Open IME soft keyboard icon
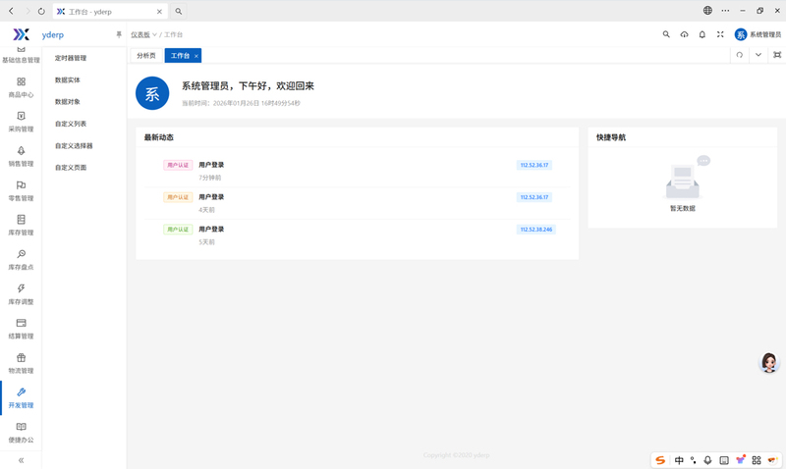This screenshot has width=786, height=469. (724, 460)
